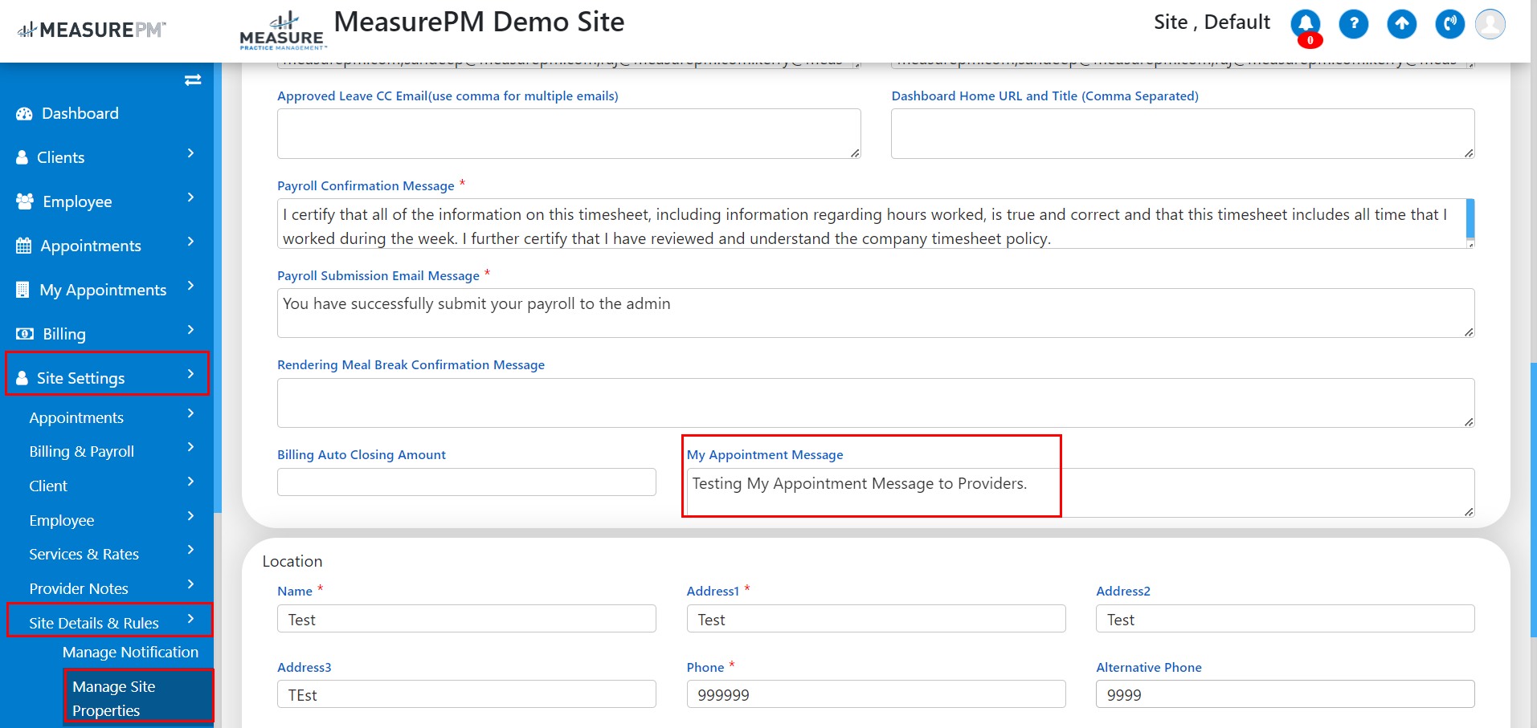The image size is (1537, 728).
Task: Expand the Billing menu chevron
Action: point(190,330)
